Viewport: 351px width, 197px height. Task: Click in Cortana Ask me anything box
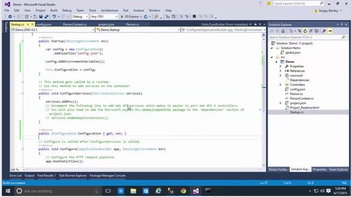(x=58, y=191)
